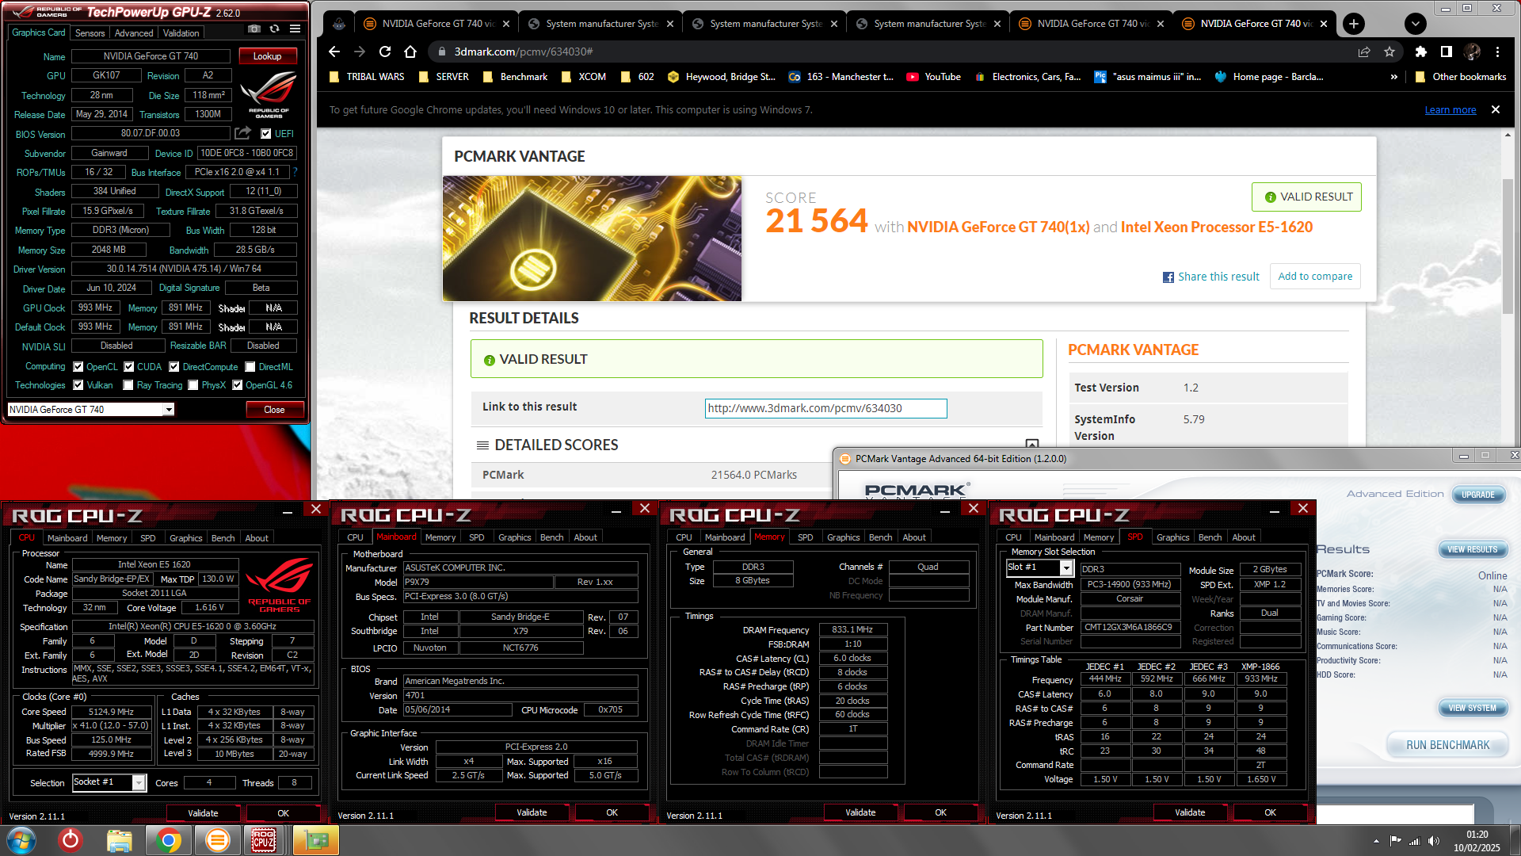Click the ROG CPU-Z taskbar icon
Screen dimensions: 1521x856
click(264, 840)
